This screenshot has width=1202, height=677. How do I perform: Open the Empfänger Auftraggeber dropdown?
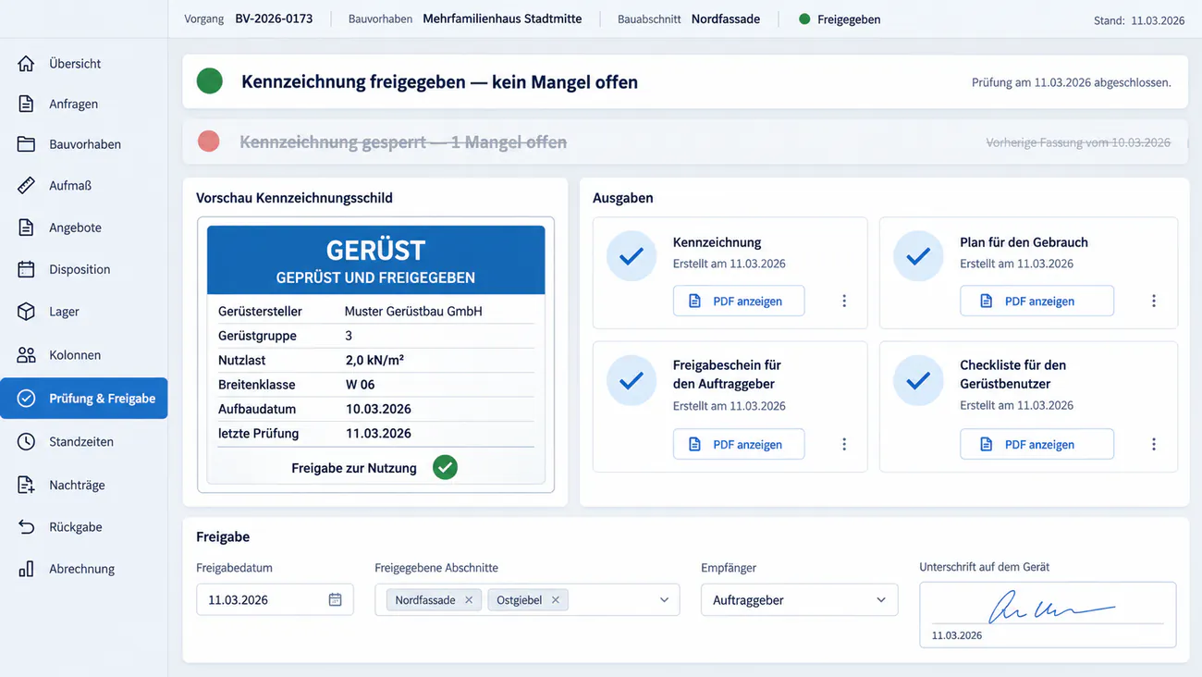click(799, 599)
